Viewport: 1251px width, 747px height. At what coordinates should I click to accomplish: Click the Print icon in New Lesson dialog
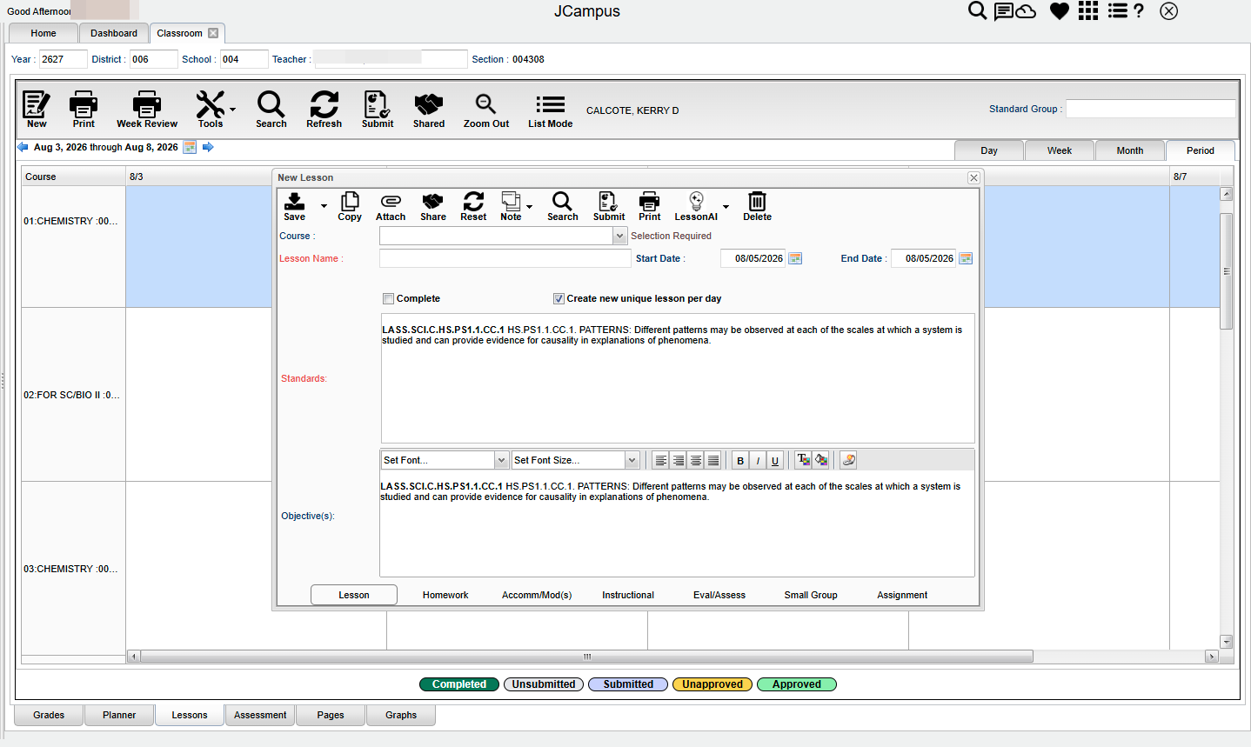pyautogui.click(x=650, y=207)
